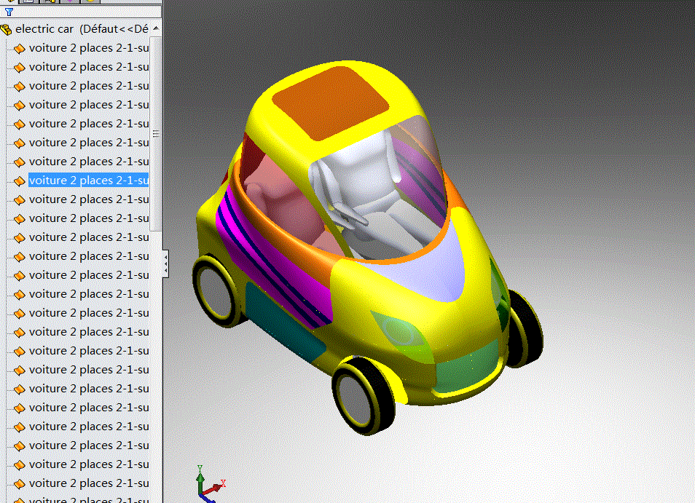Select first voiture 2 places item under electric car
Image resolution: width=695 pixels, height=503 pixels.
[88, 48]
